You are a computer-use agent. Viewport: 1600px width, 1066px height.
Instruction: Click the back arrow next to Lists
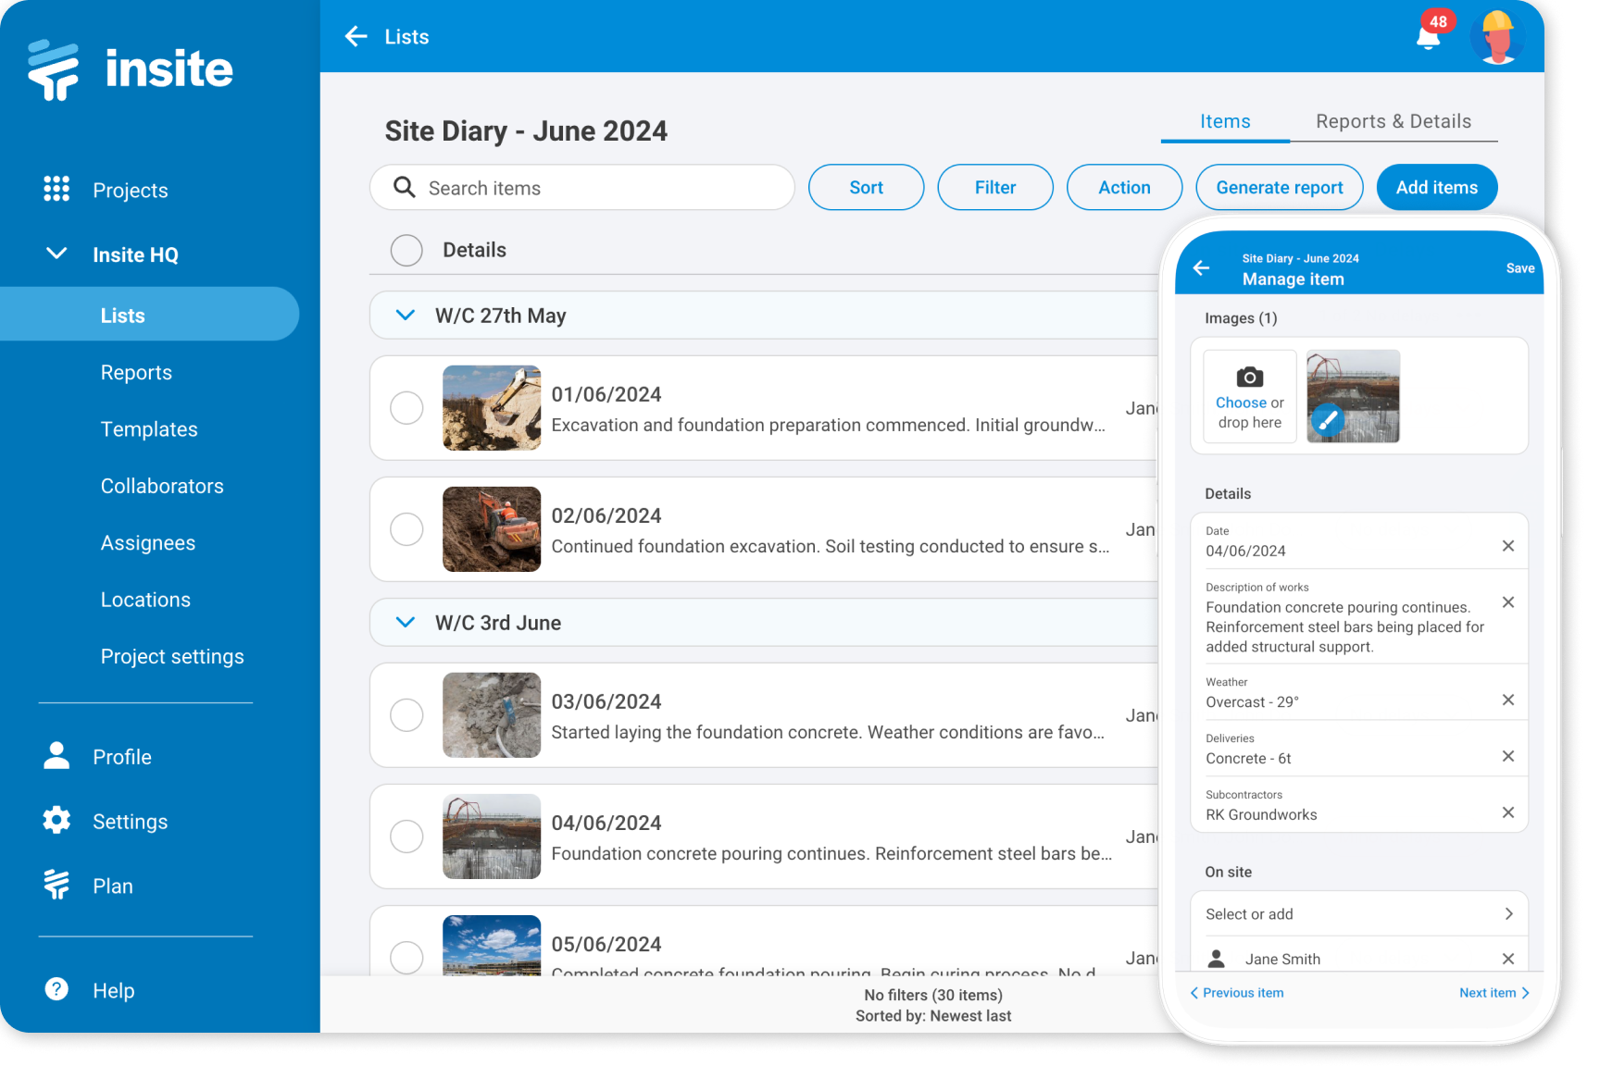[356, 36]
